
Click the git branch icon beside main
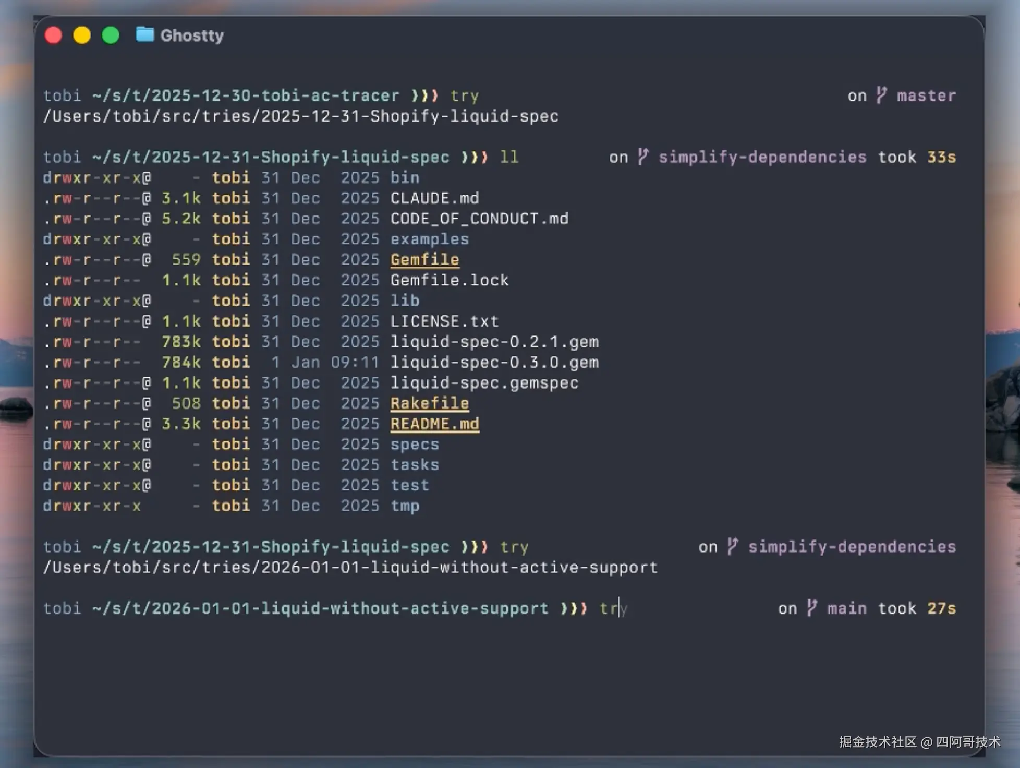pyautogui.click(x=811, y=608)
